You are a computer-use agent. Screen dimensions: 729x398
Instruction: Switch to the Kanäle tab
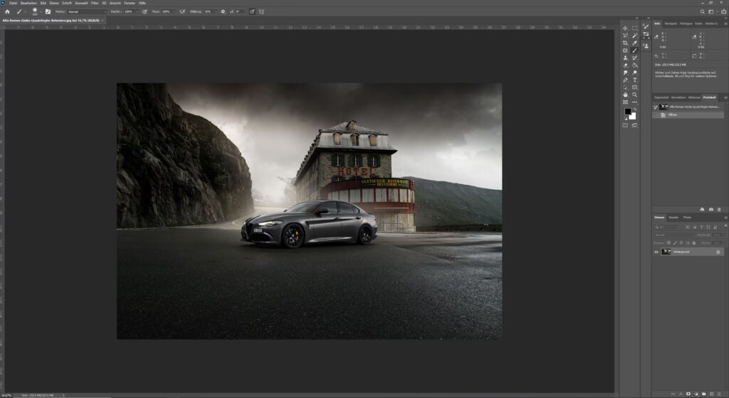pyautogui.click(x=673, y=217)
